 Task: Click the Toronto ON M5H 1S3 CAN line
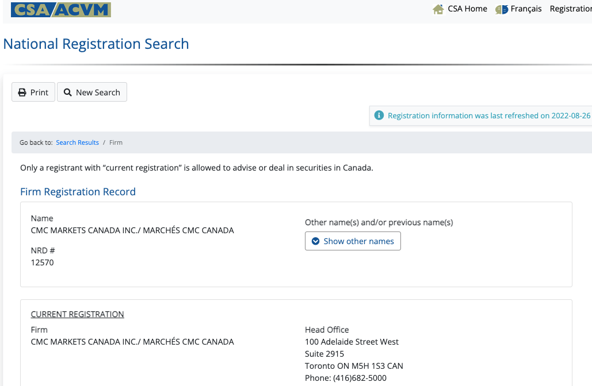coord(354,366)
